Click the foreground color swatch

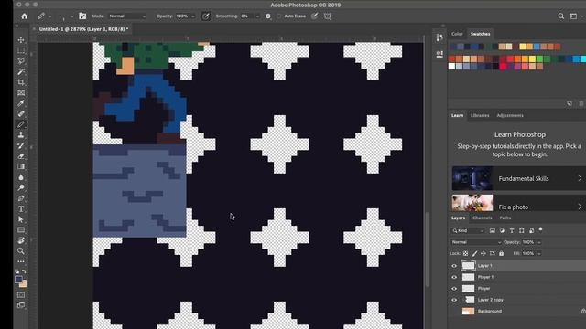click(18, 280)
